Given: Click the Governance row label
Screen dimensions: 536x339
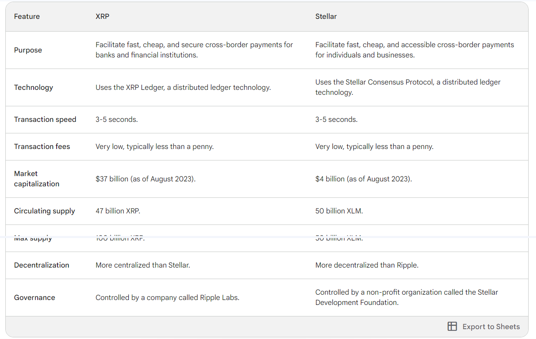Looking at the screenshot, I should [34, 298].
